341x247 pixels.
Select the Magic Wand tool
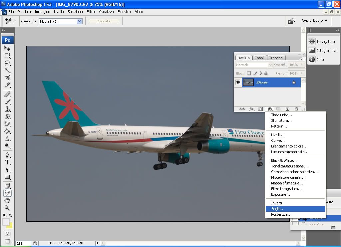pos(7,70)
